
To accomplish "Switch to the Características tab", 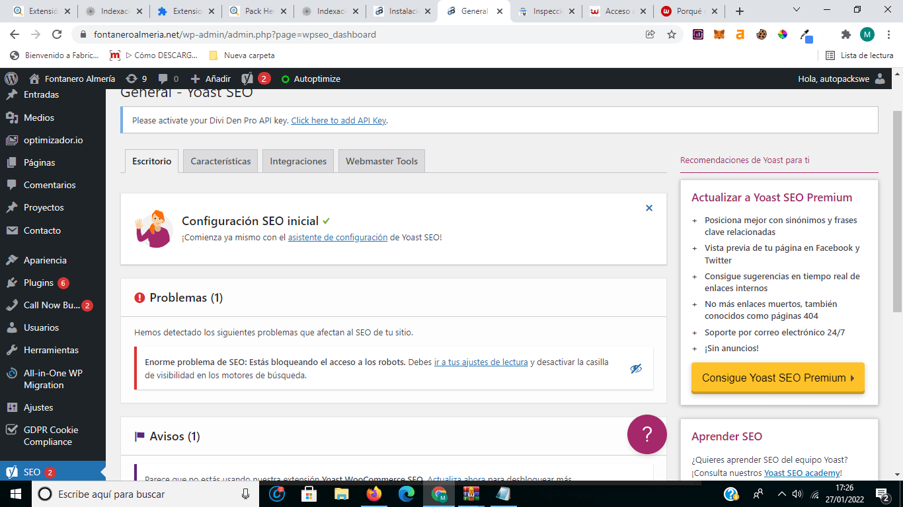I will (x=221, y=161).
